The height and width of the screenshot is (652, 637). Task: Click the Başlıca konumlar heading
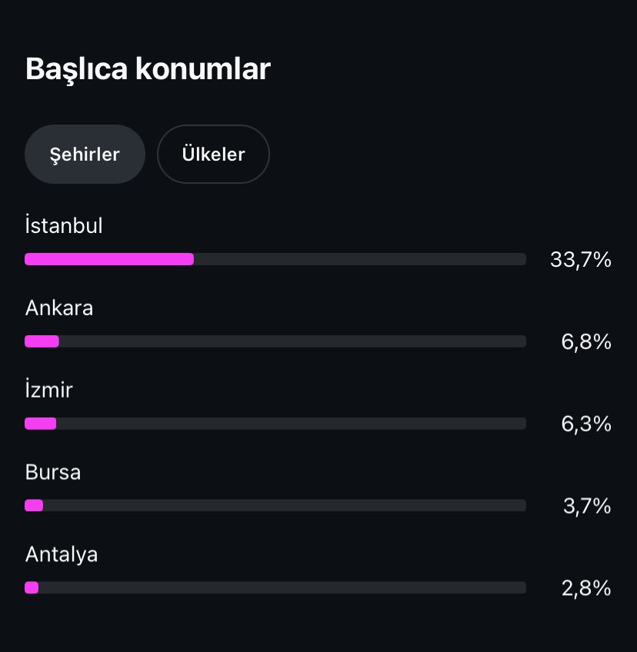coord(148,69)
